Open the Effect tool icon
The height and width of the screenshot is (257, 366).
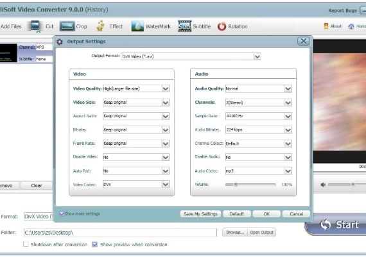(100, 26)
